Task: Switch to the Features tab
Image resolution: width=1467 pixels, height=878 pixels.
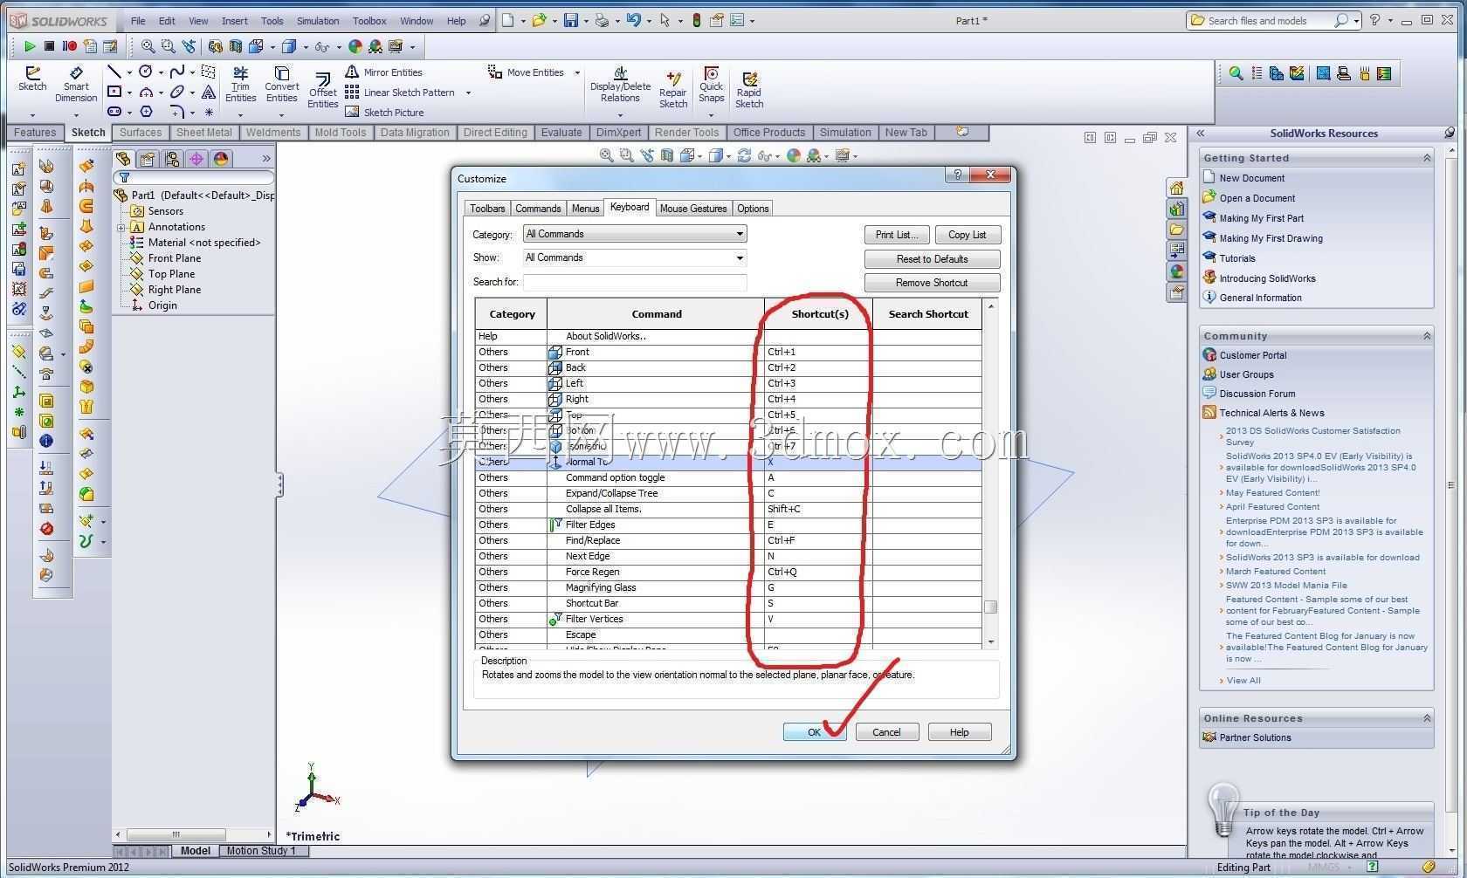Action: click(x=35, y=133)
